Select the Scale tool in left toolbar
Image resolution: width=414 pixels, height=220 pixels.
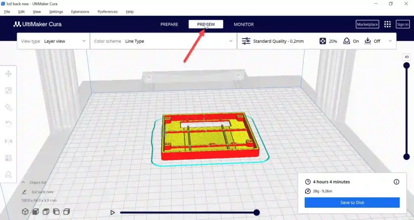click(x=8, y=91)
